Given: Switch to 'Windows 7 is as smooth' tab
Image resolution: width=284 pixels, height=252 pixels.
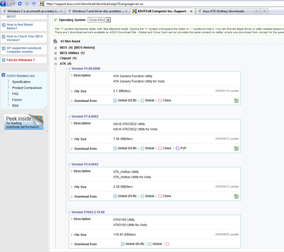Looking at the screenshot, I should 33,11.
